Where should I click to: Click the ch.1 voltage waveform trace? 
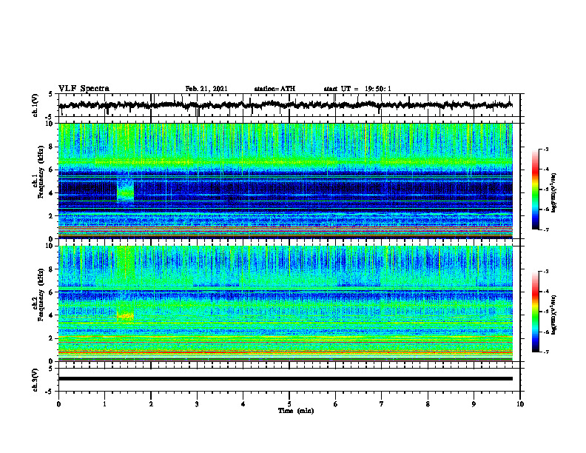point(286,105)
